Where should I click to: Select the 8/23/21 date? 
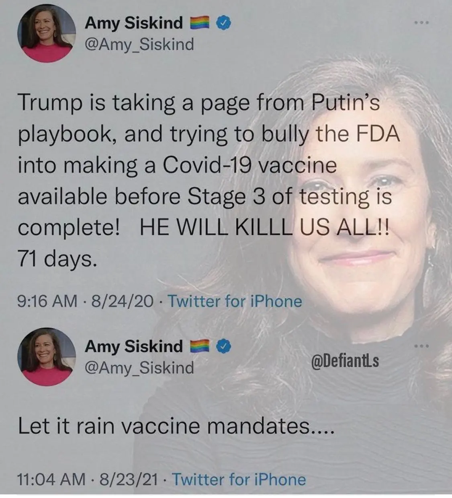point(129,479)
